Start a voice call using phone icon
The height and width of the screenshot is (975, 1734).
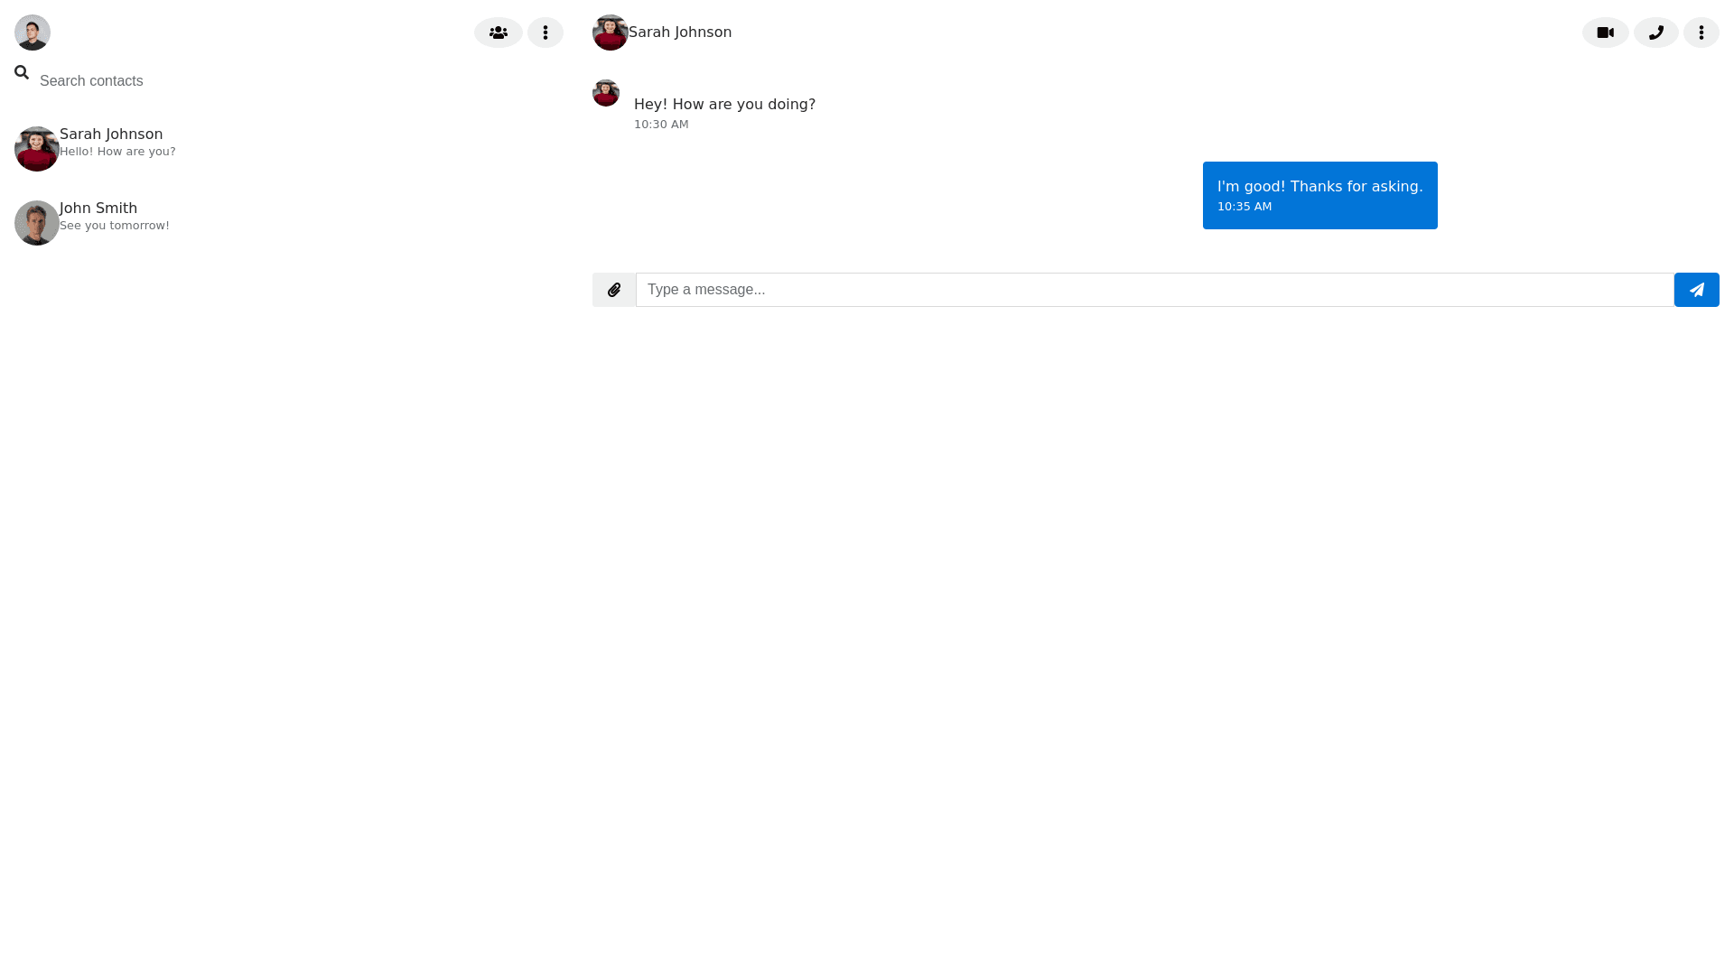click(1655, 32)
